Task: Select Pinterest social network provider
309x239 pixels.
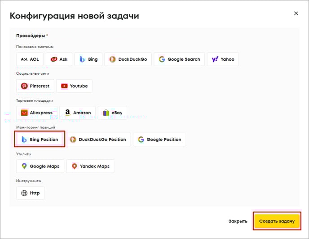Action: click(35, 86)
